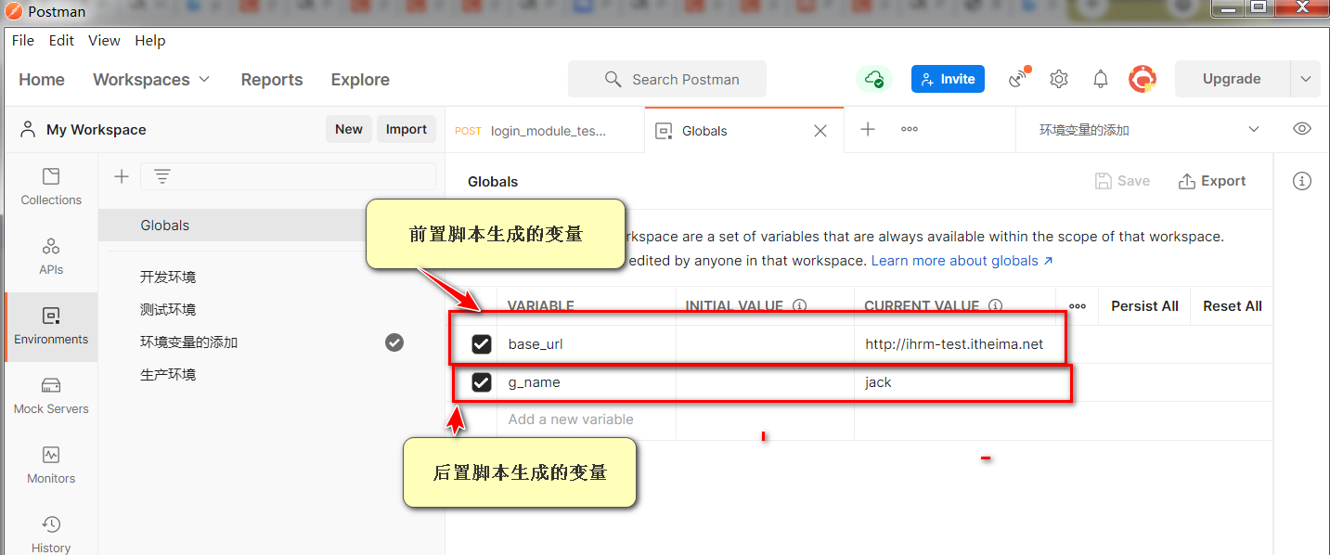Select the 测试环境 environment
The width and height of the screenshot is (1330, 555).
click(168, 310)
